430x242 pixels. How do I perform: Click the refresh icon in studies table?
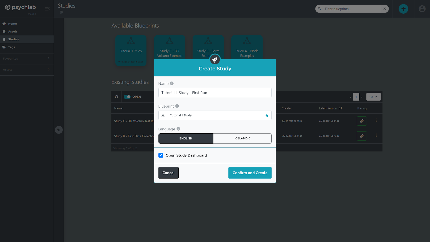[116, 97]
